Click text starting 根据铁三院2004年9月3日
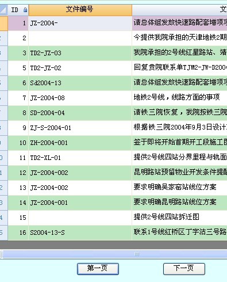This screenshot has width=227, height=282. tap(180, 127)
